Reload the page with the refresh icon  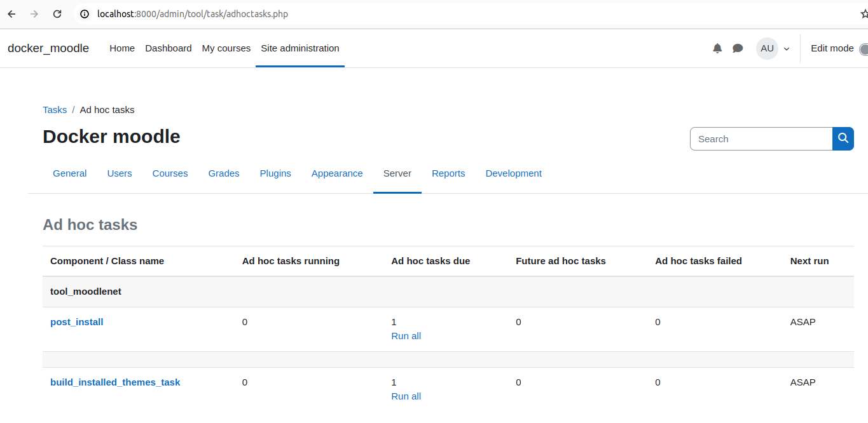(57, 14)
